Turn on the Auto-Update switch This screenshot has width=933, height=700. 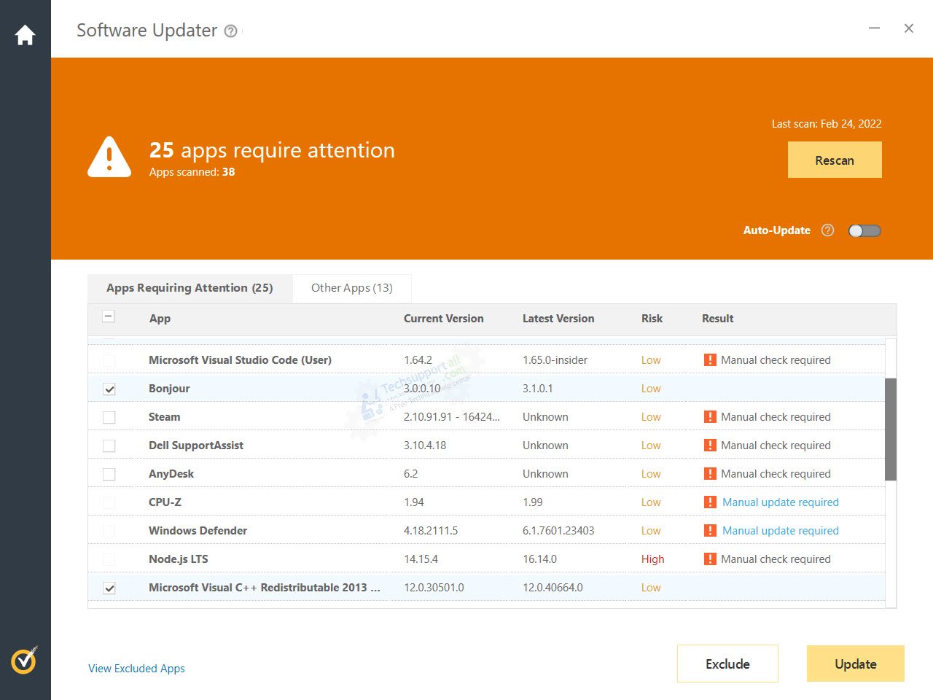[864, 230]
